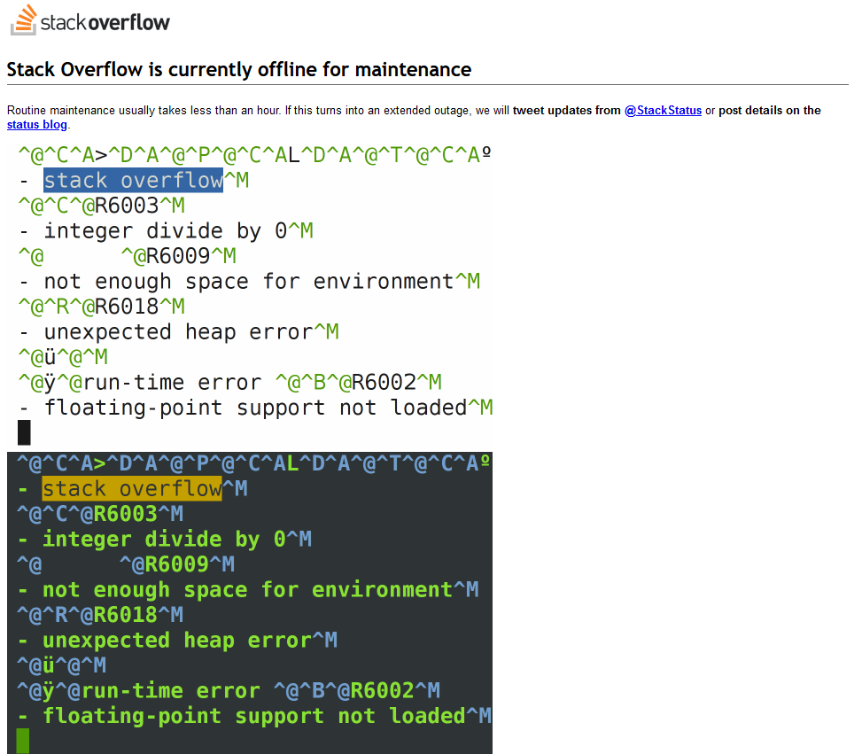The image size is (862, 754).
Task: Click the black block cursor in the white terminal
Action: coord(24,432)
